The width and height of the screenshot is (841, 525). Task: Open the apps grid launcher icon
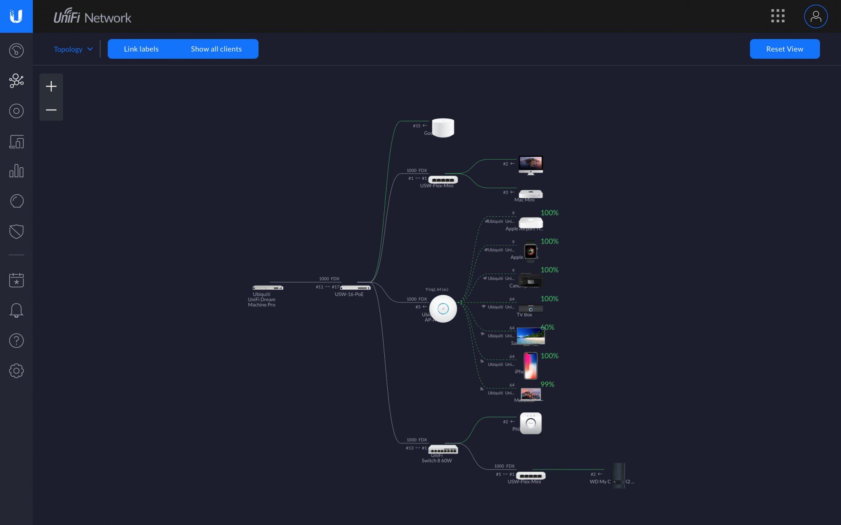click(x=778, y=16)
